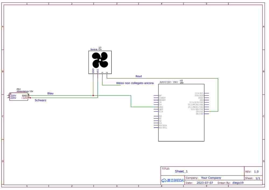Click the fan's VCC pin label
The height and width of the screenshot is (190, 269).
pyautogui.click(x=98, y=71)
